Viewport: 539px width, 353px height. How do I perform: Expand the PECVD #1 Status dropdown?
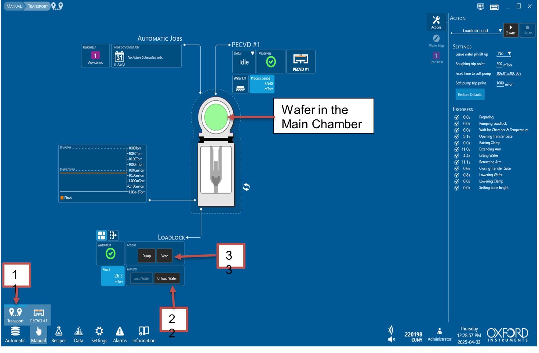252,53
